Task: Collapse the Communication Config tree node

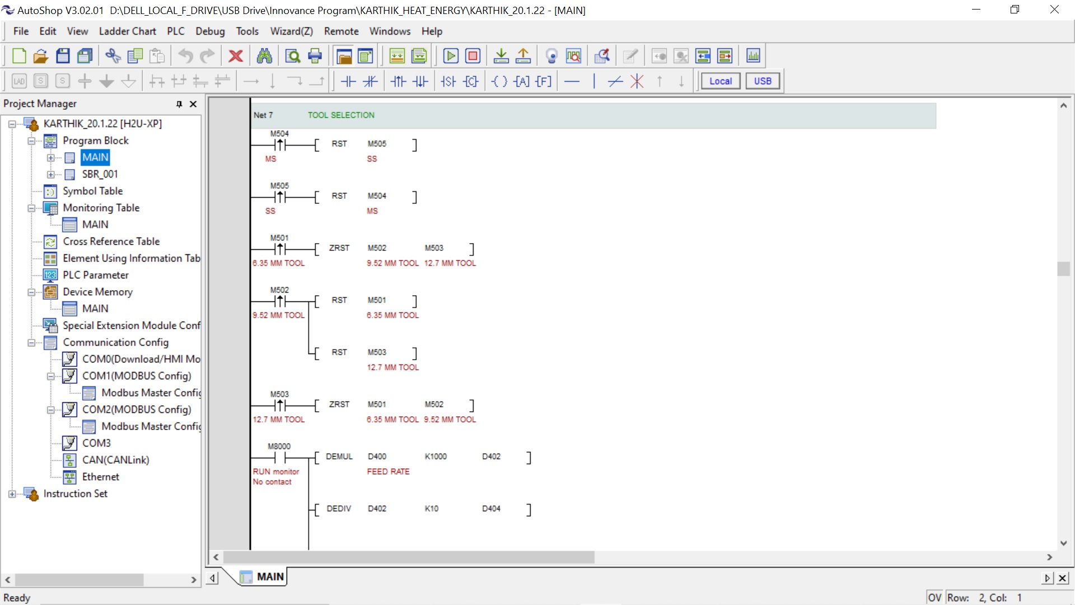Action: 32,342
